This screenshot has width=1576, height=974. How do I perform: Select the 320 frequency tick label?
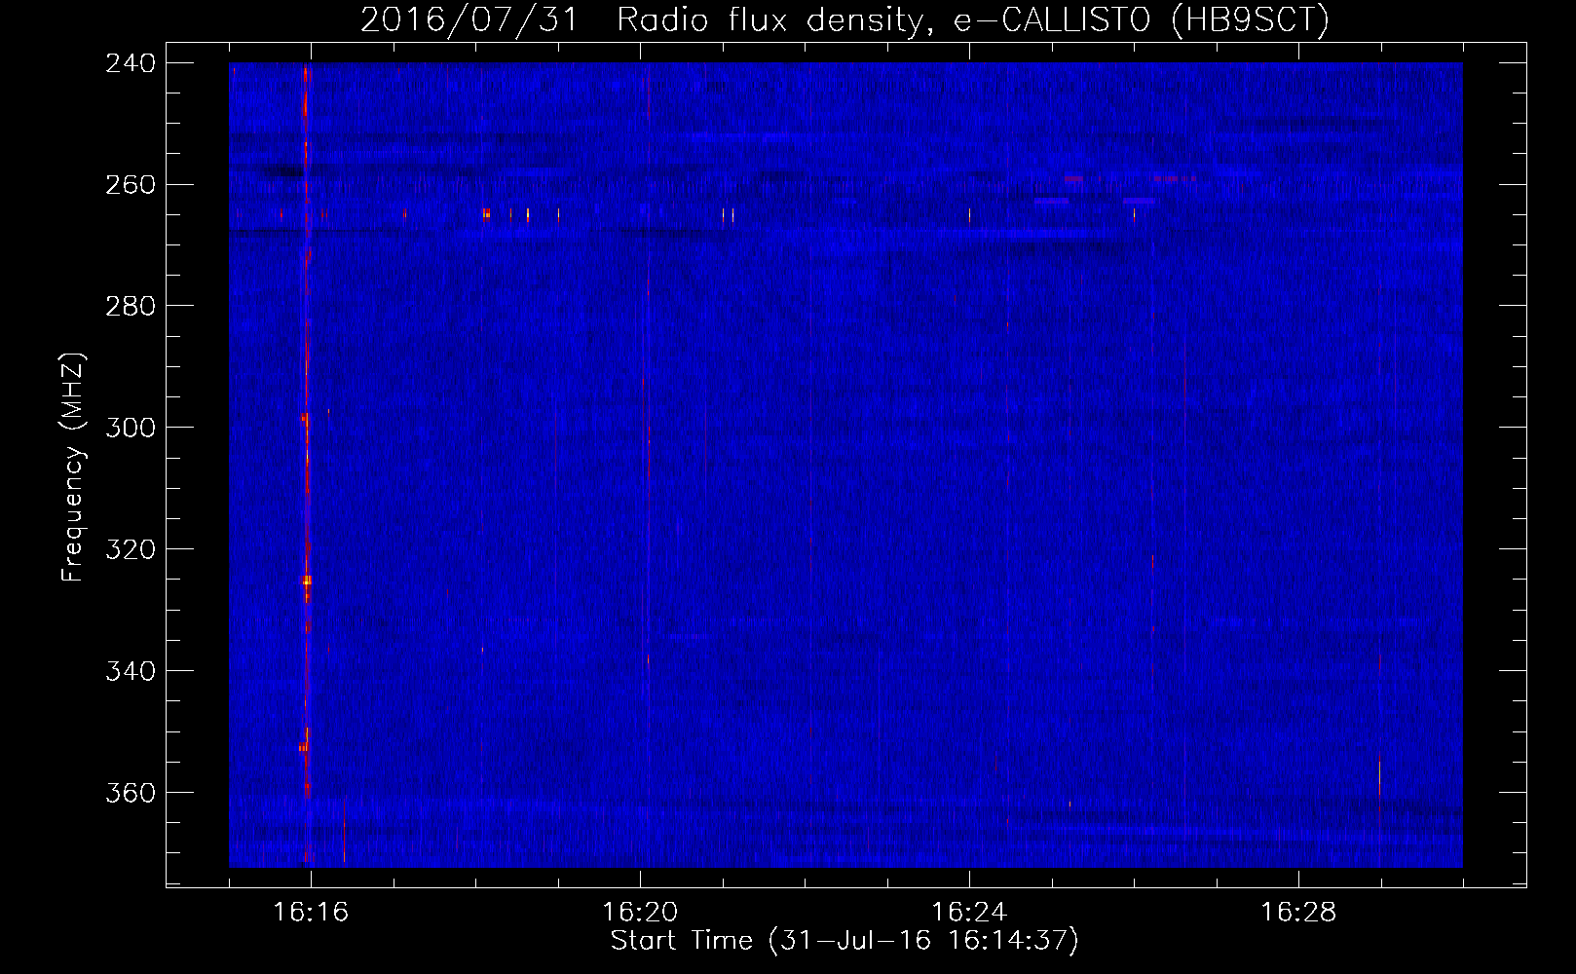click(130, 549)
